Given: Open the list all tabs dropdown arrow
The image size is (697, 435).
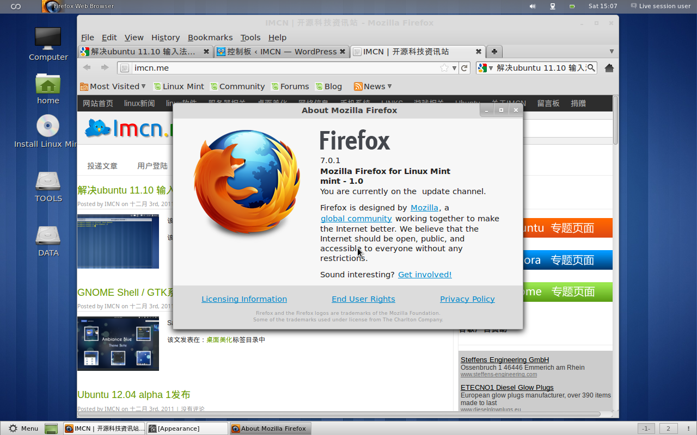Looking at the screenshot, I should click(x=612, y=52).
